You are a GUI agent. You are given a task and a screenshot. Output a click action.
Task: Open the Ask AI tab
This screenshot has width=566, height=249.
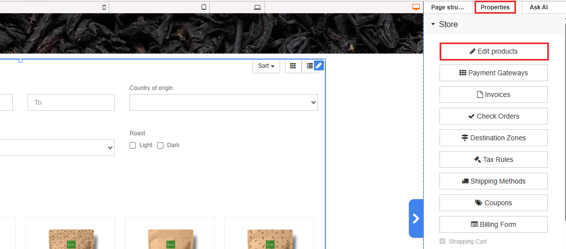coord(538,7)
